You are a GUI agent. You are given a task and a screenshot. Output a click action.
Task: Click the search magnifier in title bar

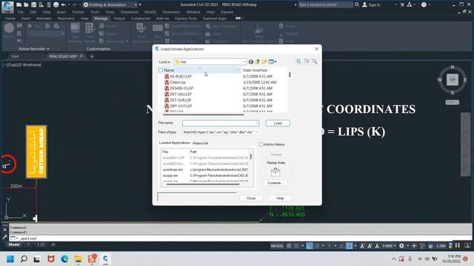pyautogui.click(x=357, y=4)
